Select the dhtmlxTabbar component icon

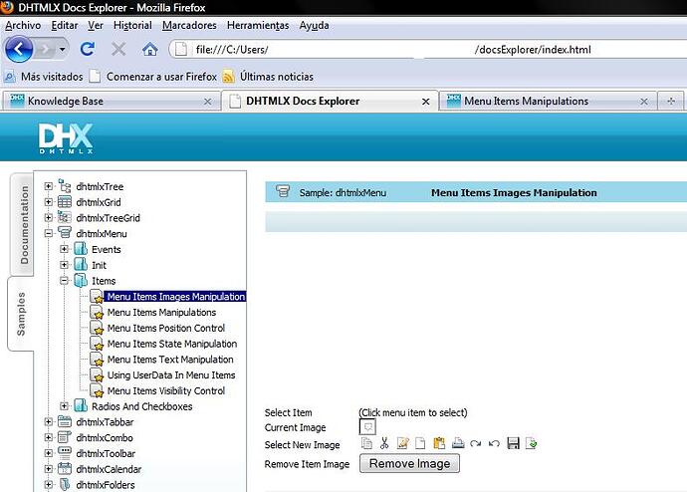[x=65, y=422]
